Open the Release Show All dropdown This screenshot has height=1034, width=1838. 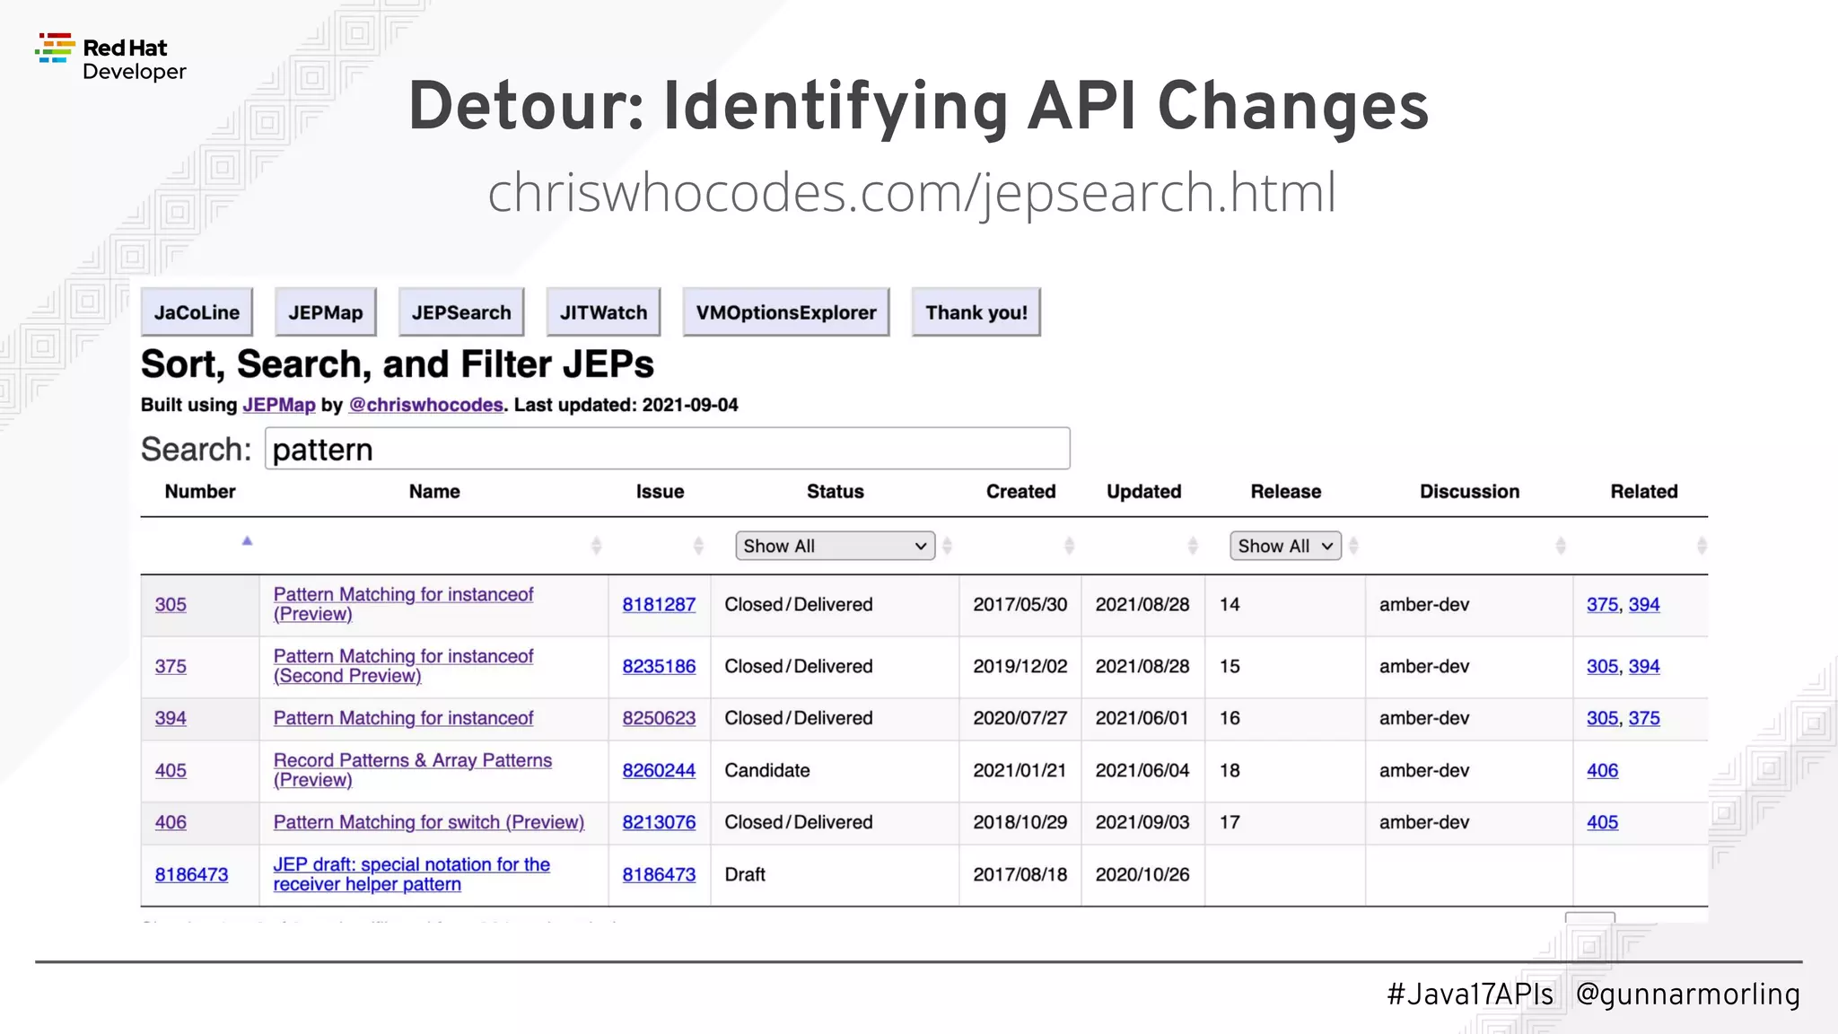[x=1285, y=546]
